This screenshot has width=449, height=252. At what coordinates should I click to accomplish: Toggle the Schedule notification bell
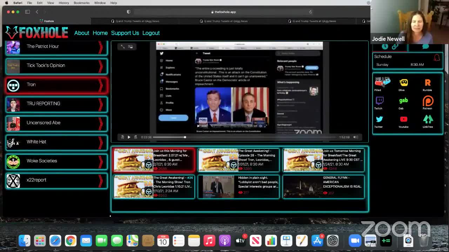point(437,58)
